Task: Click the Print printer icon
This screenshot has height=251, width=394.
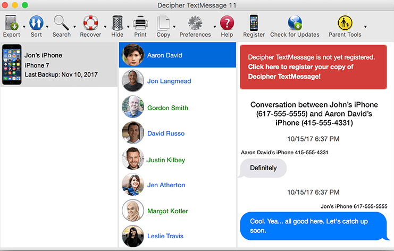Action: (140, 23)
